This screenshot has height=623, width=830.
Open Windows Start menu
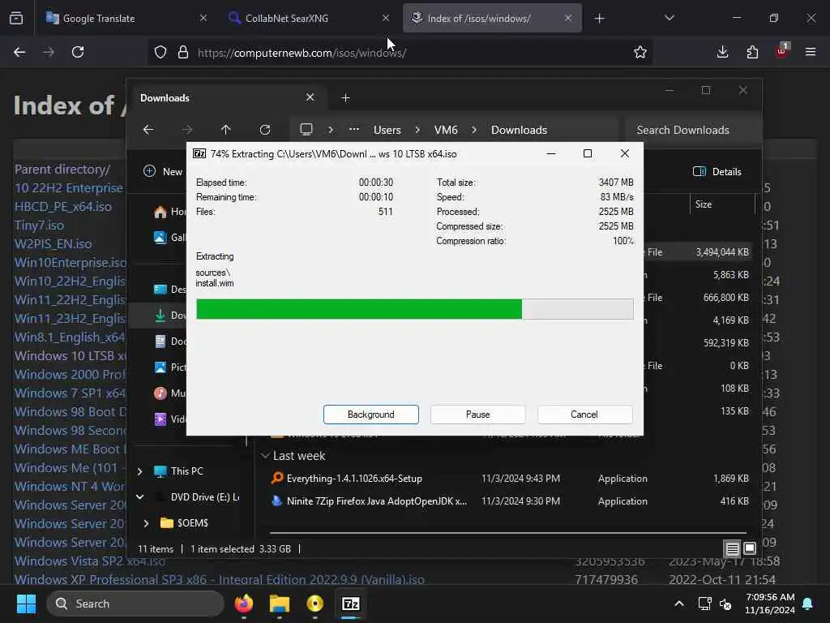26,604
